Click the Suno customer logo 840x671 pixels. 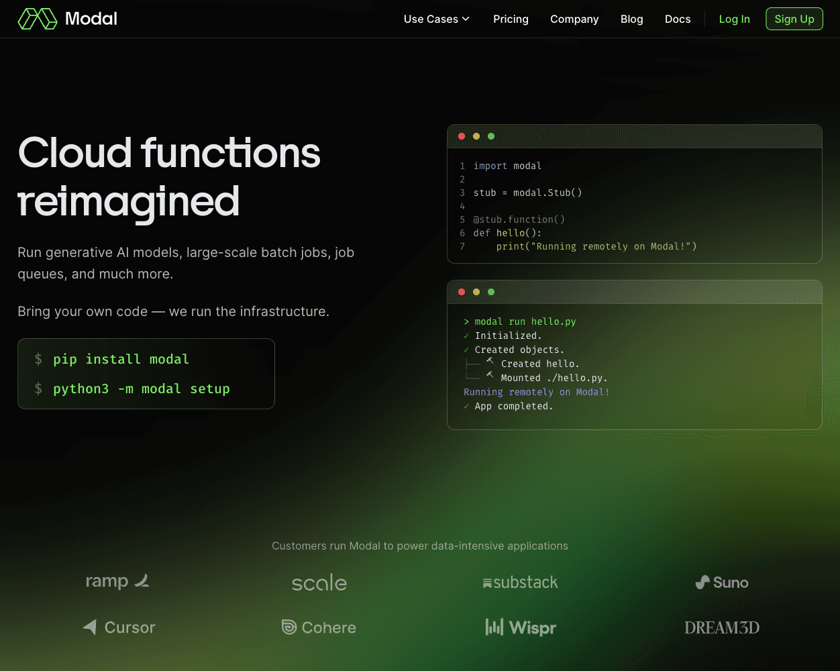(x=722, y=582)
